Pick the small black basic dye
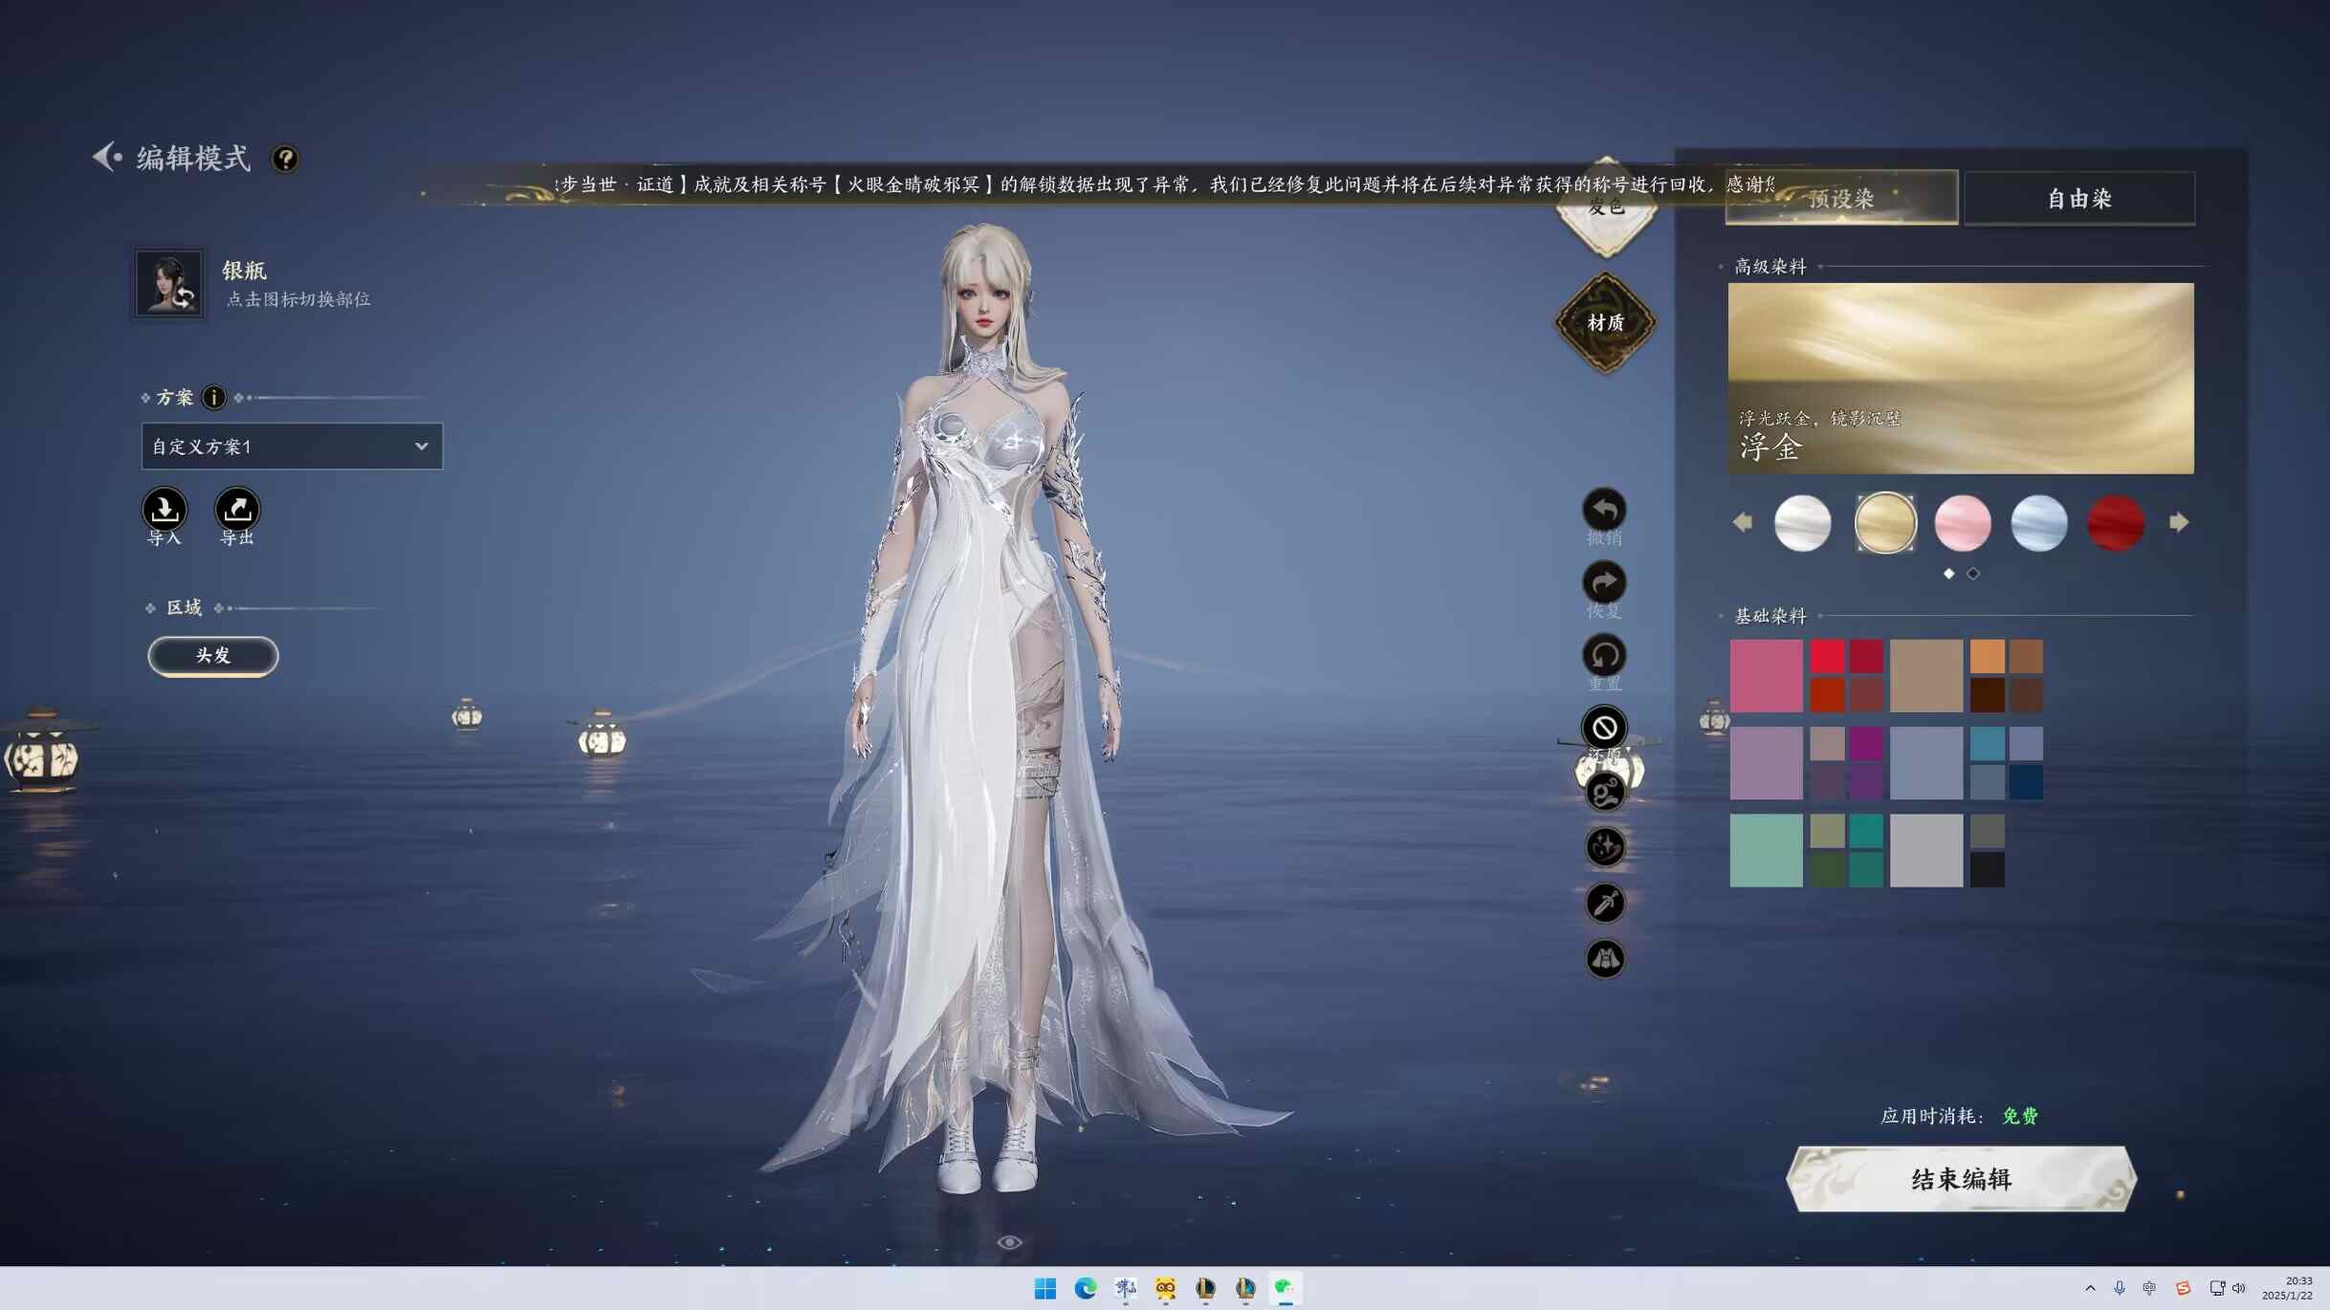This screenshot has width=2330, height=1310. (1987, 869)
